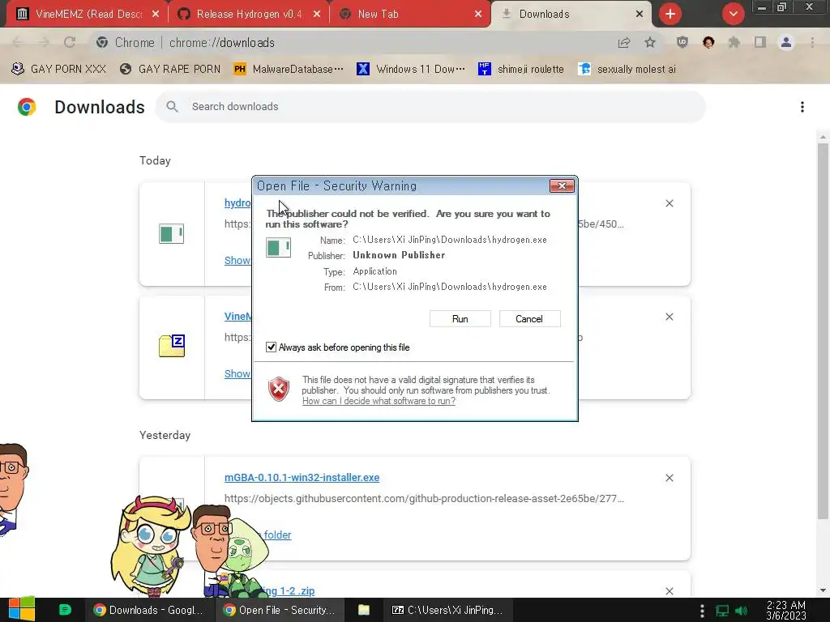Select the Downloads tab
The height and width of the screenshot is (622, 830).
click(571, 15)
